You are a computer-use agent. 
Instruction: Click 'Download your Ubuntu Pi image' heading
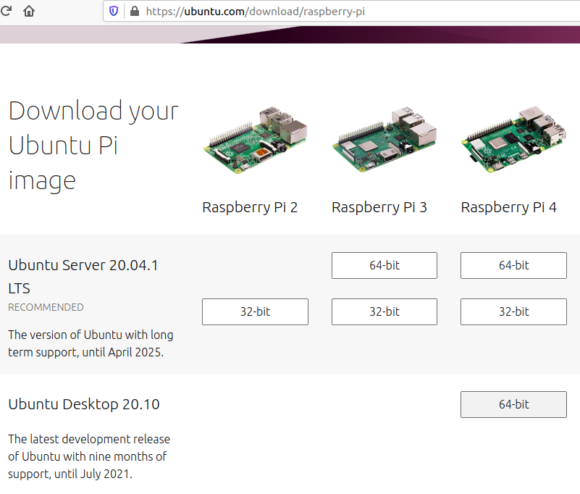93,146
